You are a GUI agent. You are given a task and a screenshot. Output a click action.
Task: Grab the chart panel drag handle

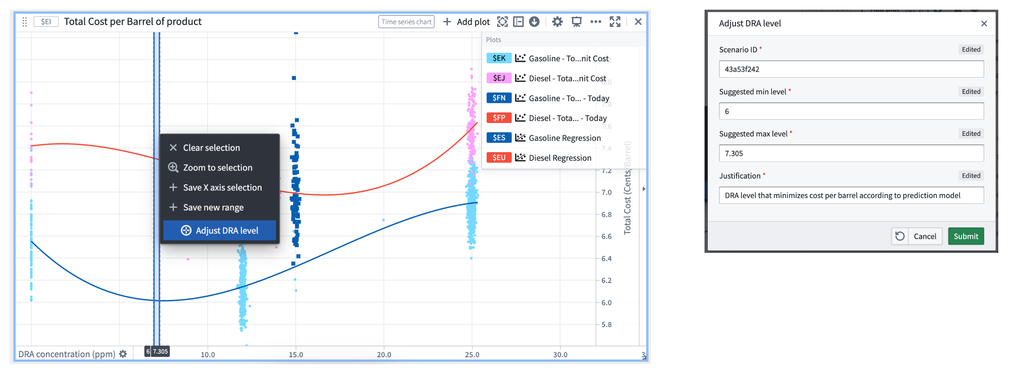point(25,22)
